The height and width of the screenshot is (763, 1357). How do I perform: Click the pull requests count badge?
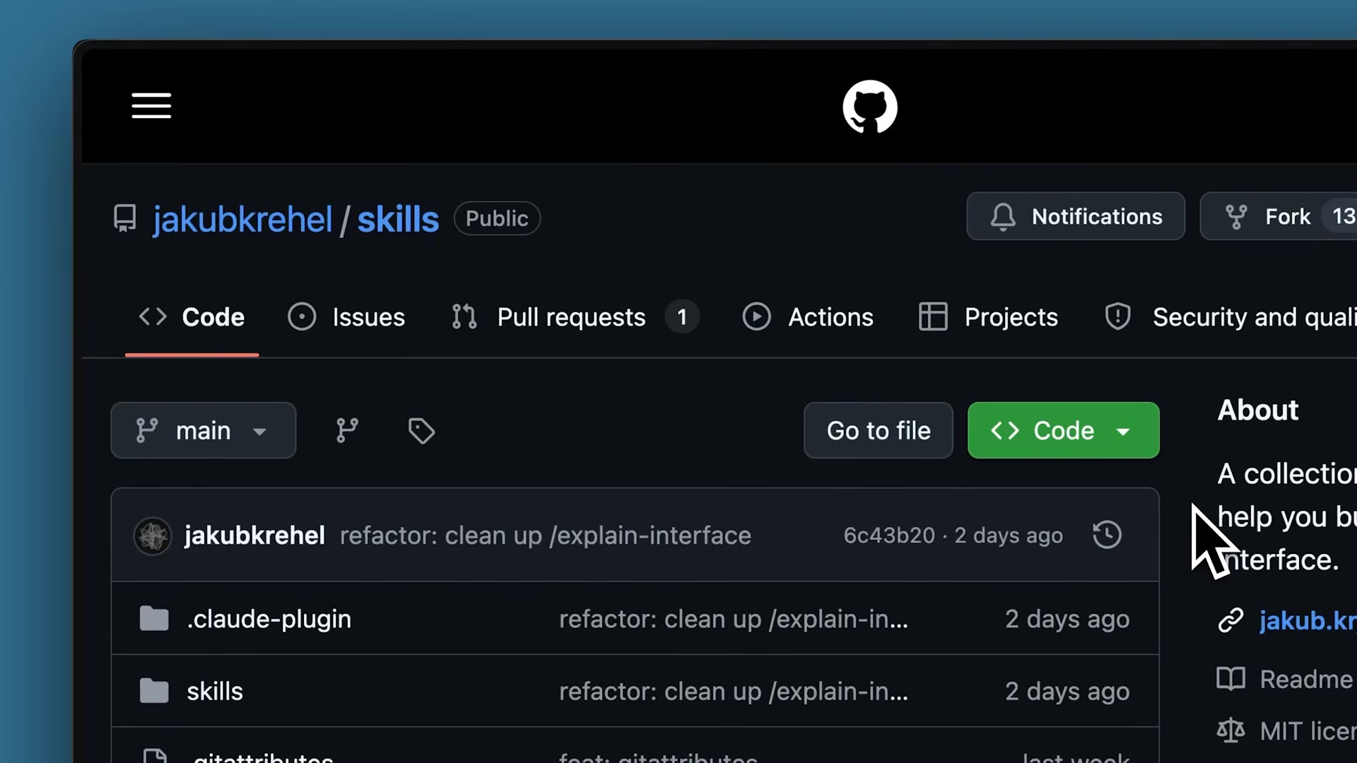point(682,317)
